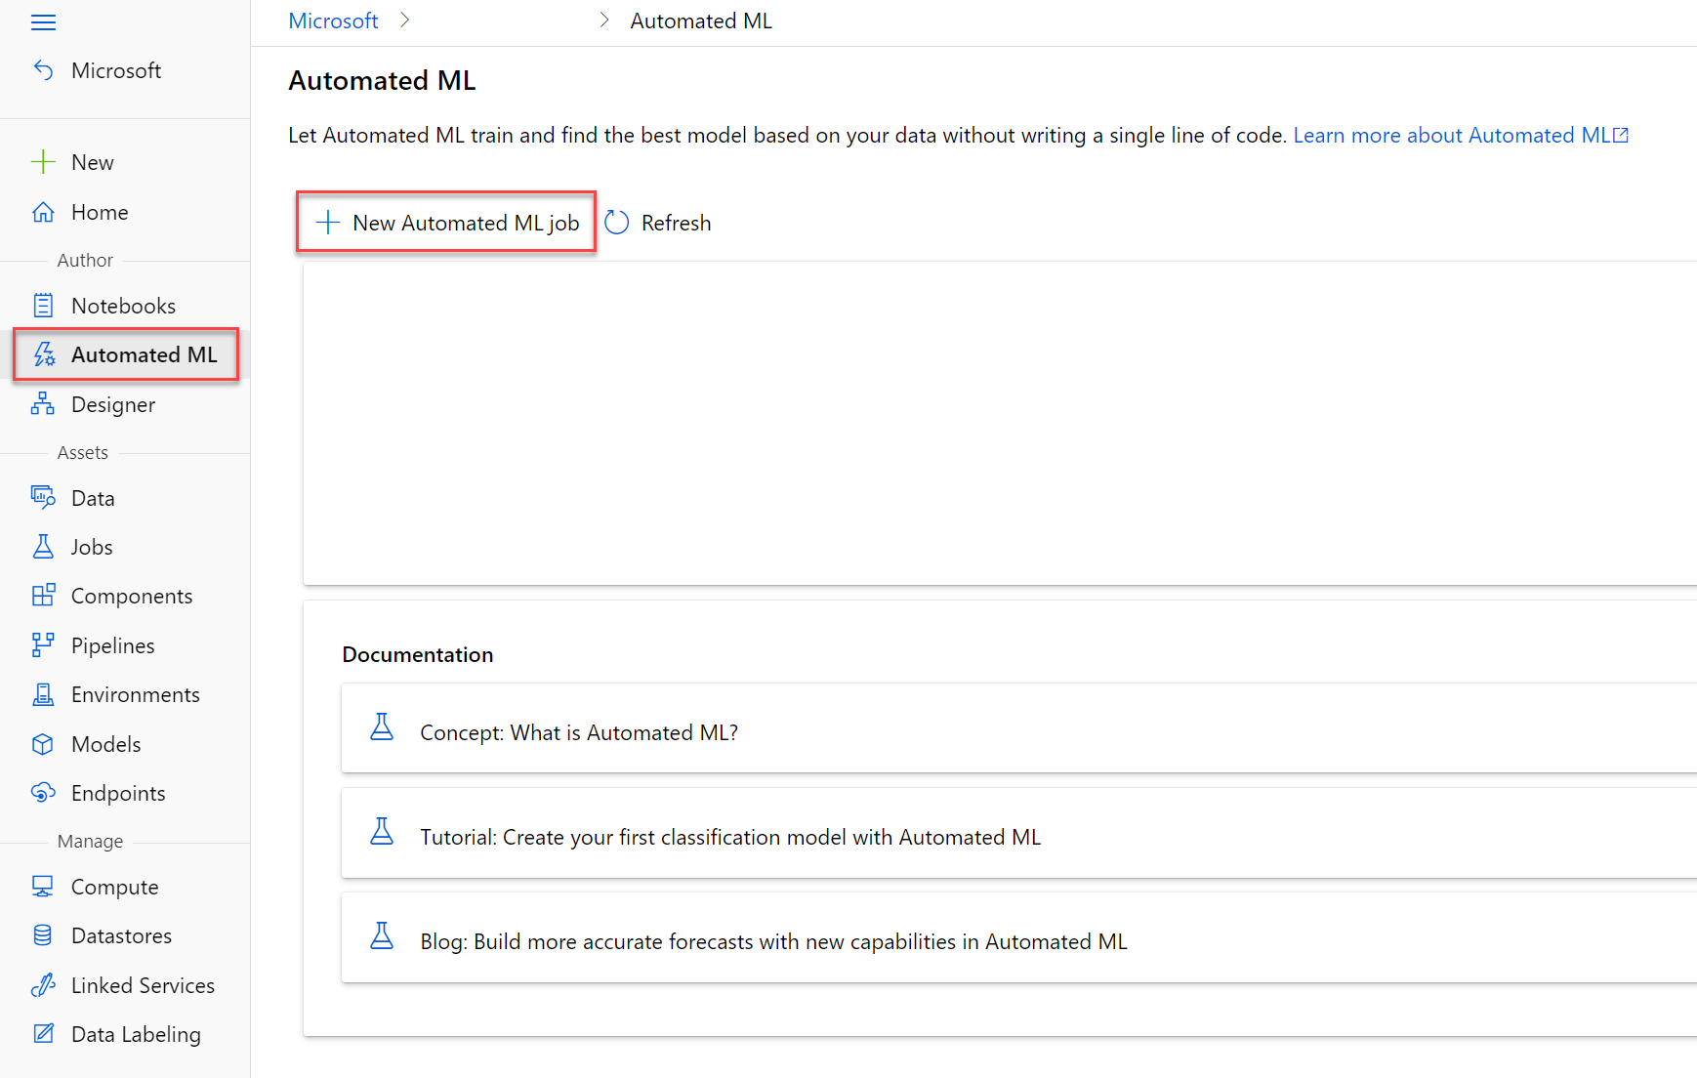Click the New Automated ML job button
1697x1078 pixels.
(446, 223)
